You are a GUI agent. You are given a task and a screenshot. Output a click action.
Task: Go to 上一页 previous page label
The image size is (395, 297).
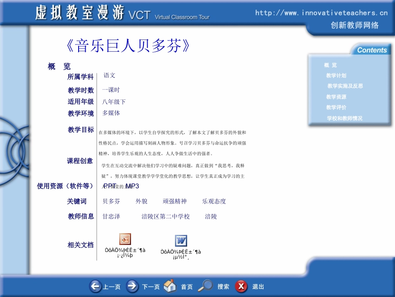(x=111, y=287)
